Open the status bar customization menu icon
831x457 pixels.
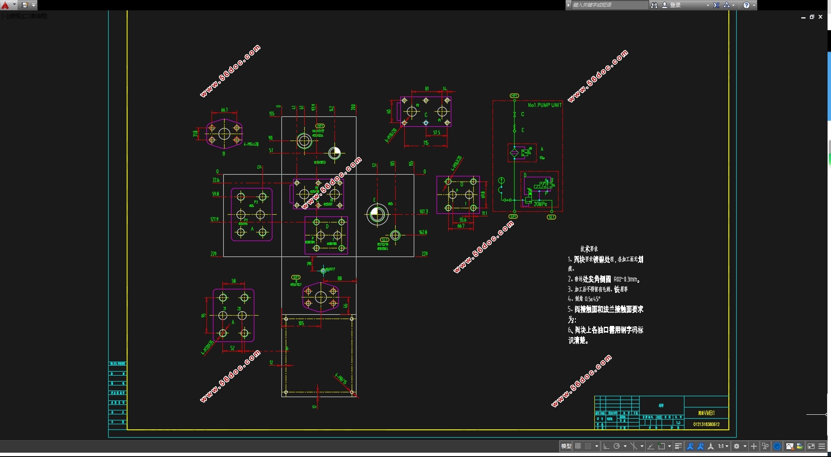point(822,446)
